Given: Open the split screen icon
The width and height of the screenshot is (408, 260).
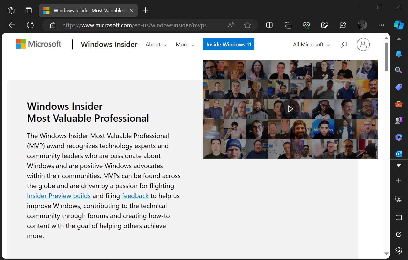Looking at the screenshot, I should click(x=269, y=25).
